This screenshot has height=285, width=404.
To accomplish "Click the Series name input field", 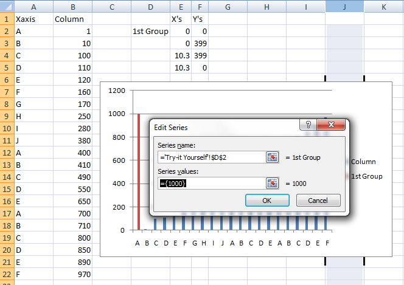I will [212, 157].
